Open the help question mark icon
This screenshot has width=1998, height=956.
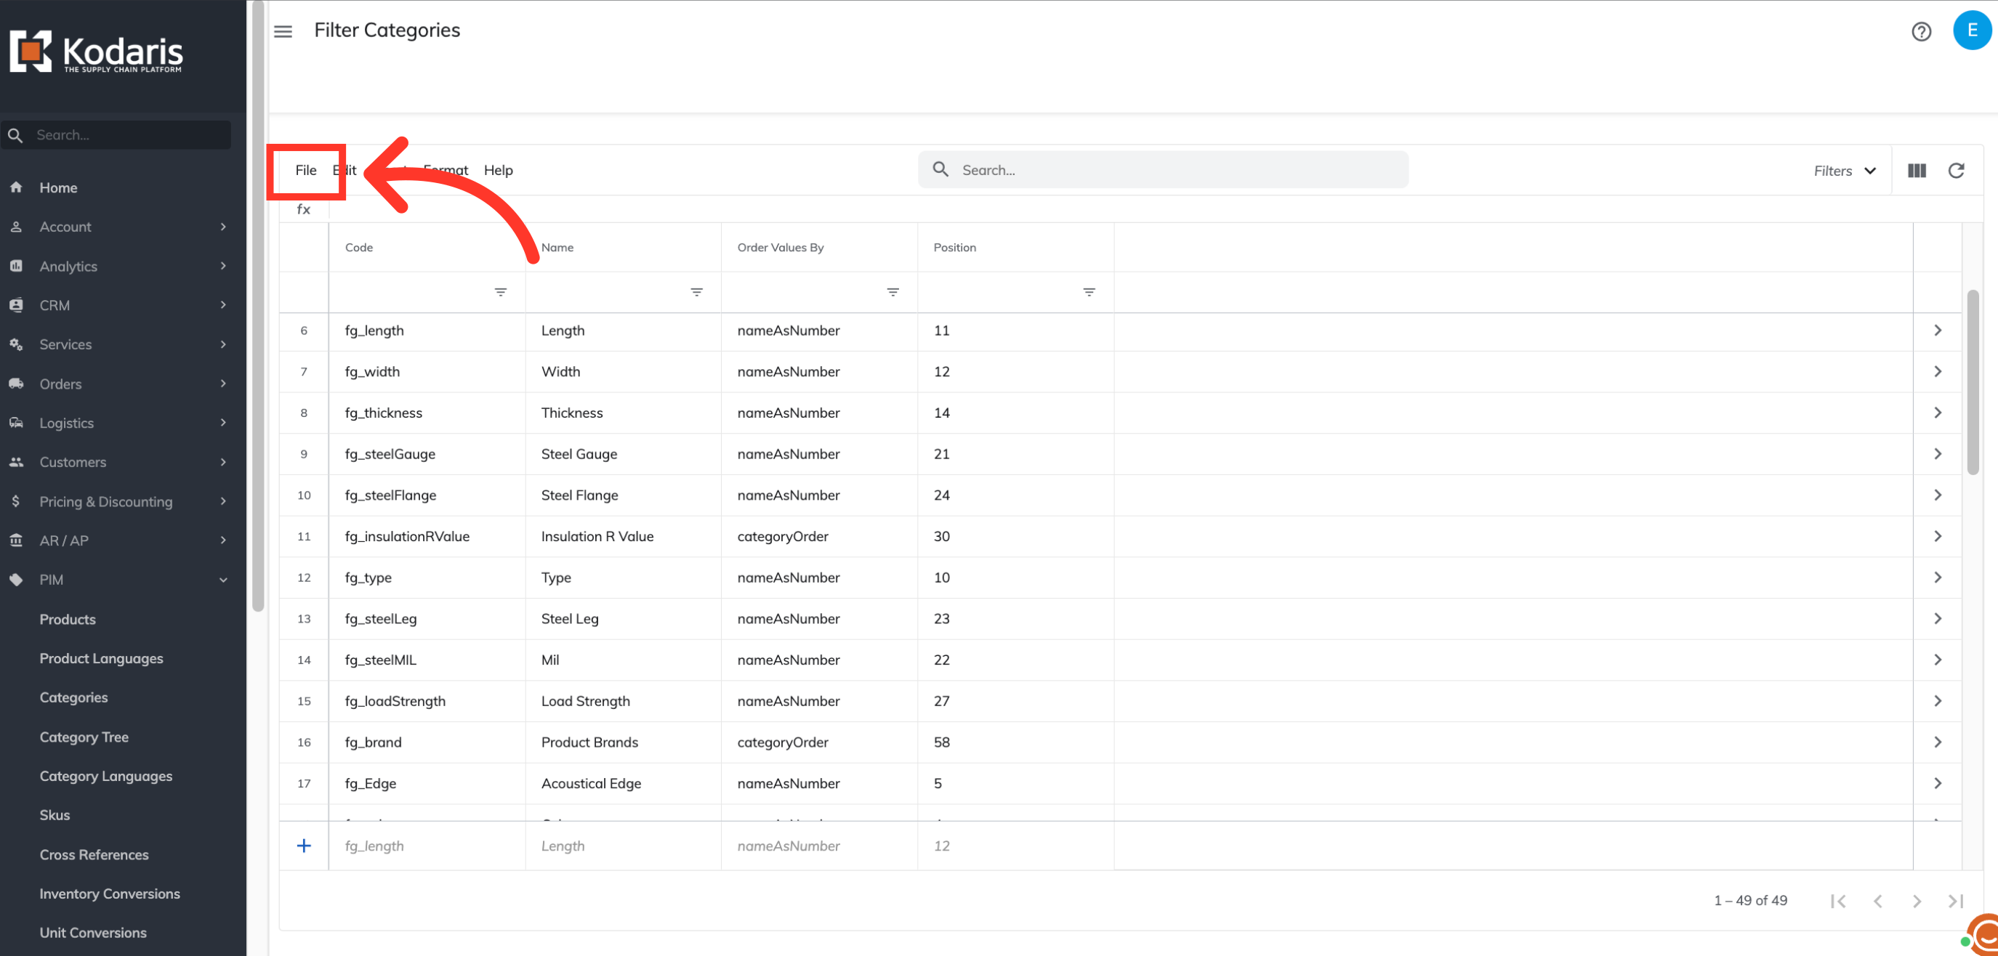(x=1920, y=31)
